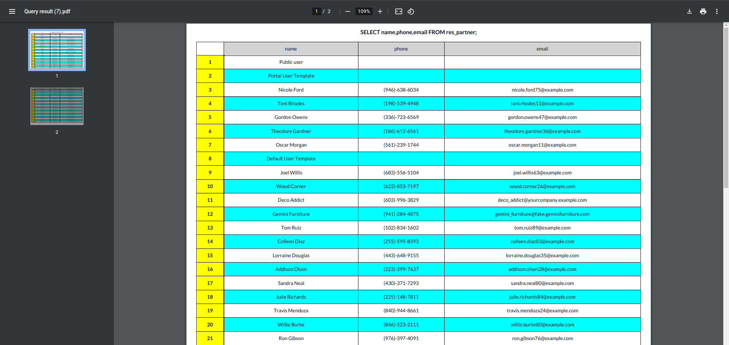Click the 'Travis Mendoza' name cell
The width and height of the screenshot is (729, 345).
(x=291, y=310)
